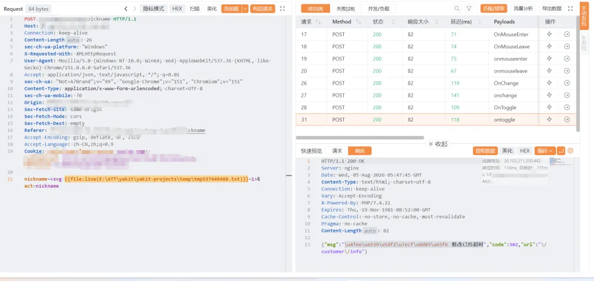Open the filter funnel for results
This screenshot has height=281, width=594.
[469, 9]
